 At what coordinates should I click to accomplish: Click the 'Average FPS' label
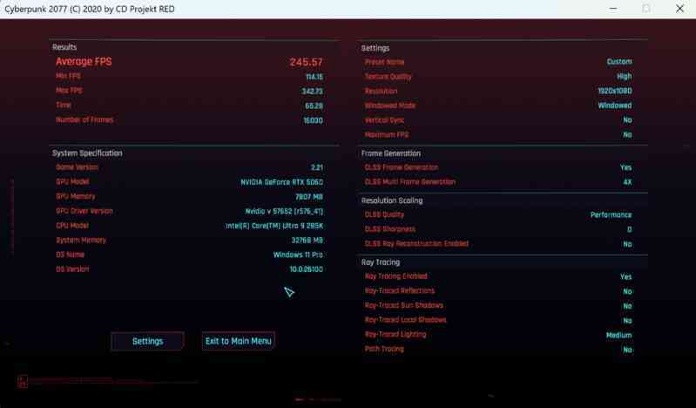84,61
